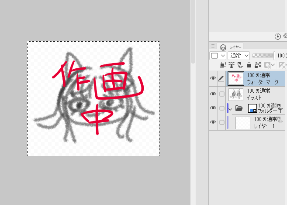This screenshot has height=205, width=287.
Task: Open the palette color swatch dropdown
Action: coord(218,55)
